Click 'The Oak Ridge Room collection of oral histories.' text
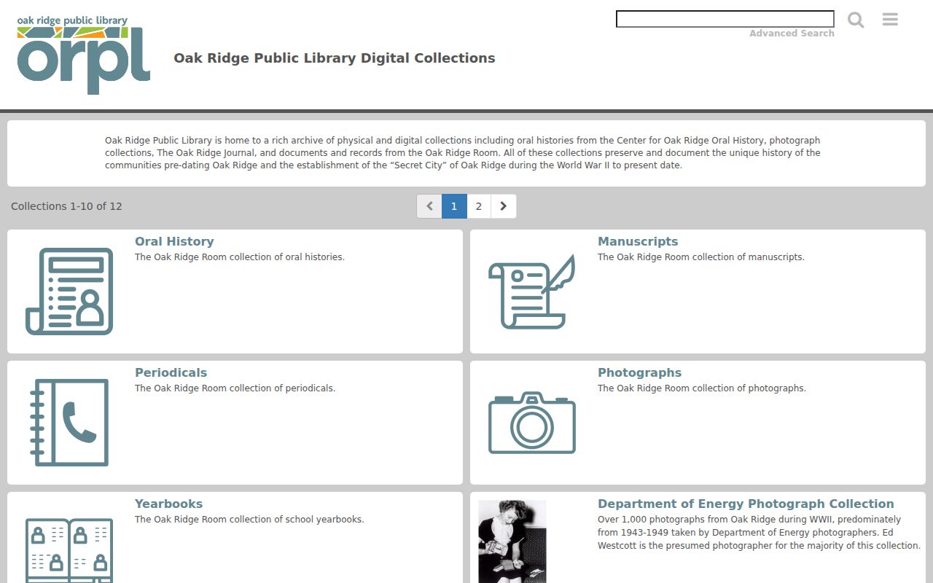The image size is (933, 583). click(x=240, y=257)
